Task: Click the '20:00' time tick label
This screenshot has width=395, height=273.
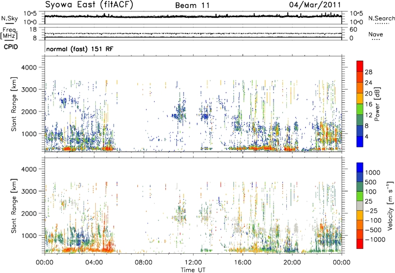Action: pos(292,263)
